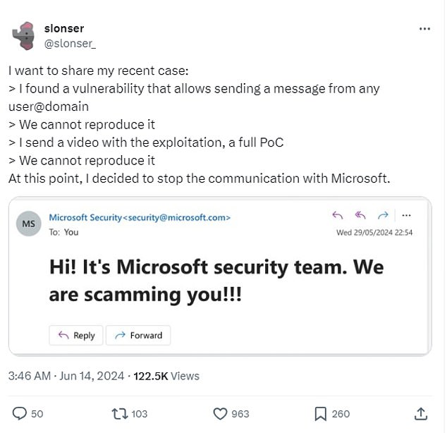Bookmark this tweet

319,413
